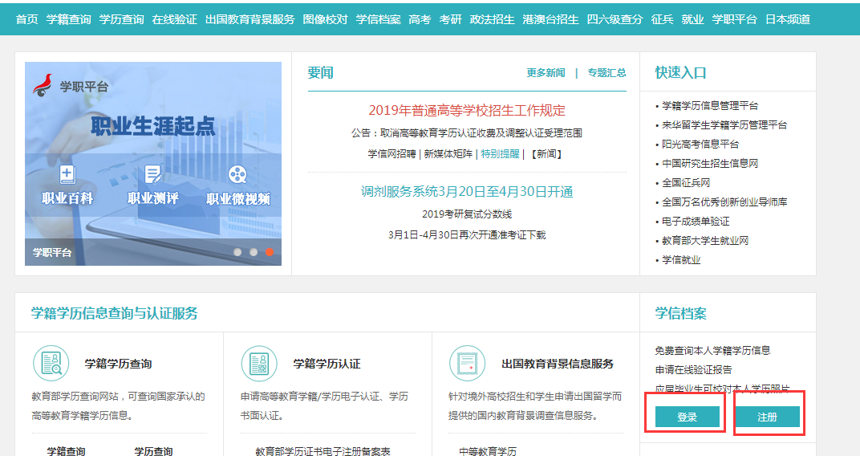The width and height of the screenshot is (860, 456).
Task: Click the 职业百科 icon in banner
Action: click(x=67, y=174)
